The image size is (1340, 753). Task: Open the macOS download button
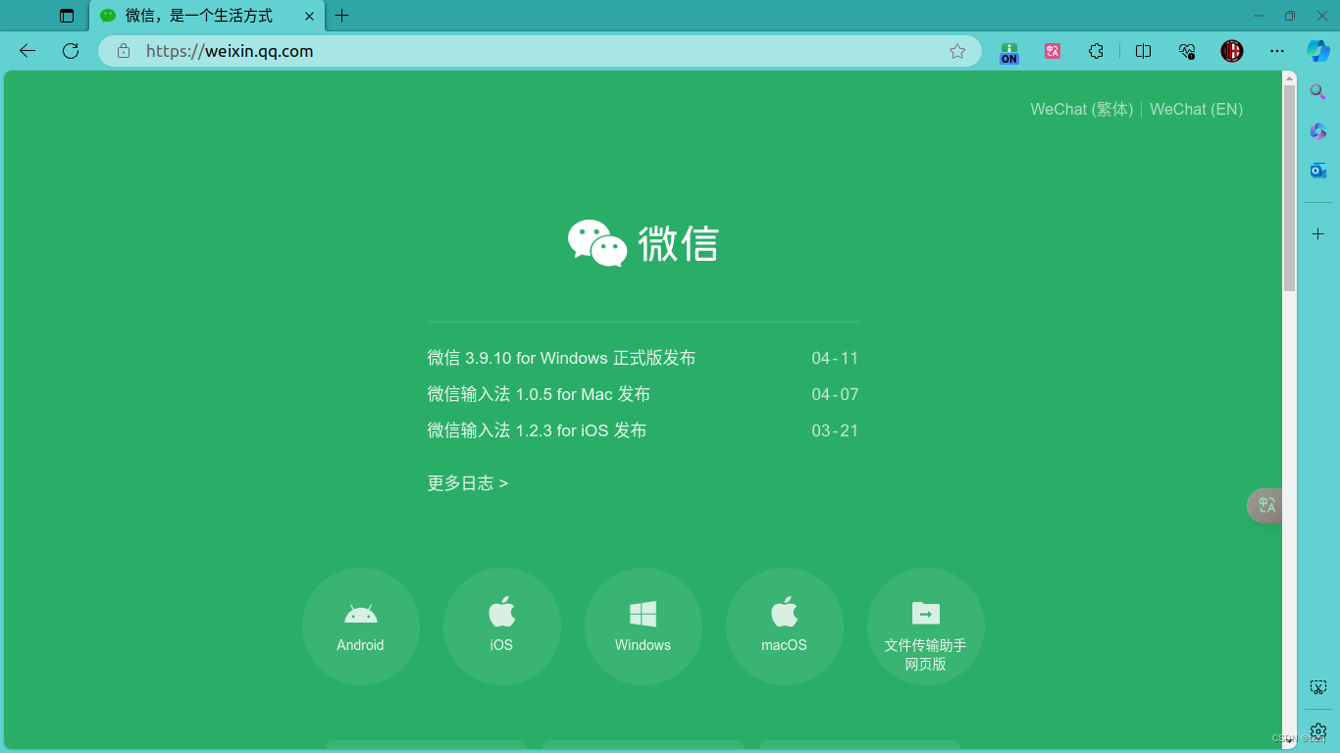785,627
